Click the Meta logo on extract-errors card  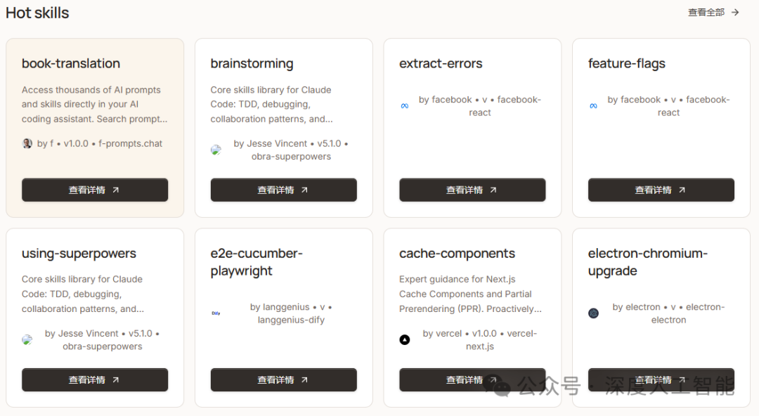click(x=405, y=106)
